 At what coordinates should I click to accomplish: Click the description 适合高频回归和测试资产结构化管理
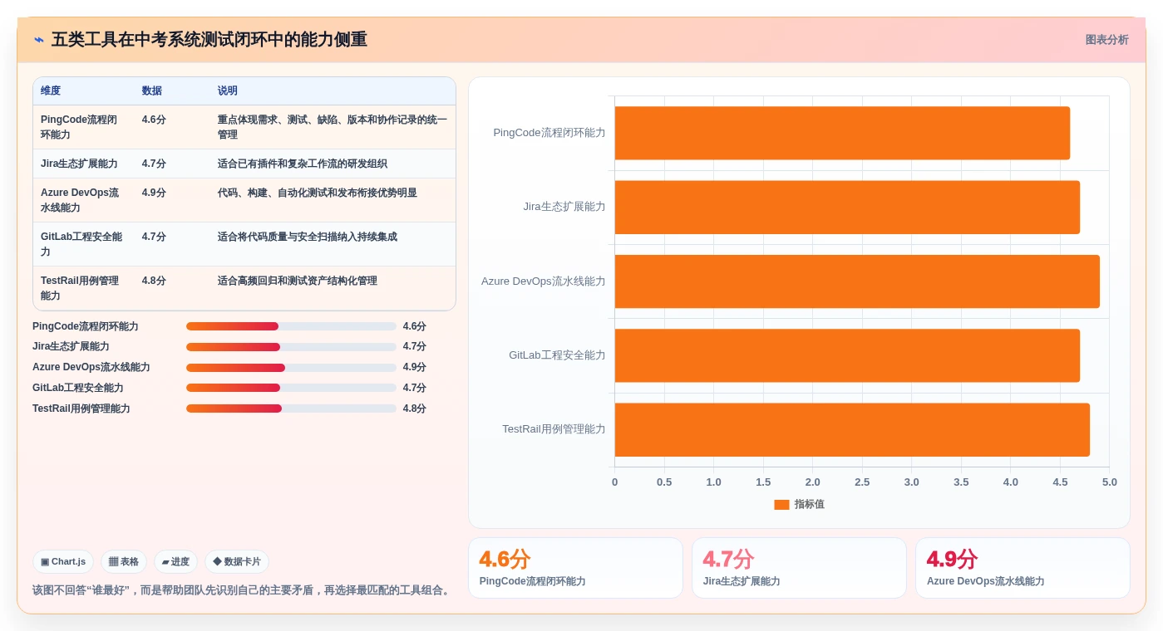(298, 281)
